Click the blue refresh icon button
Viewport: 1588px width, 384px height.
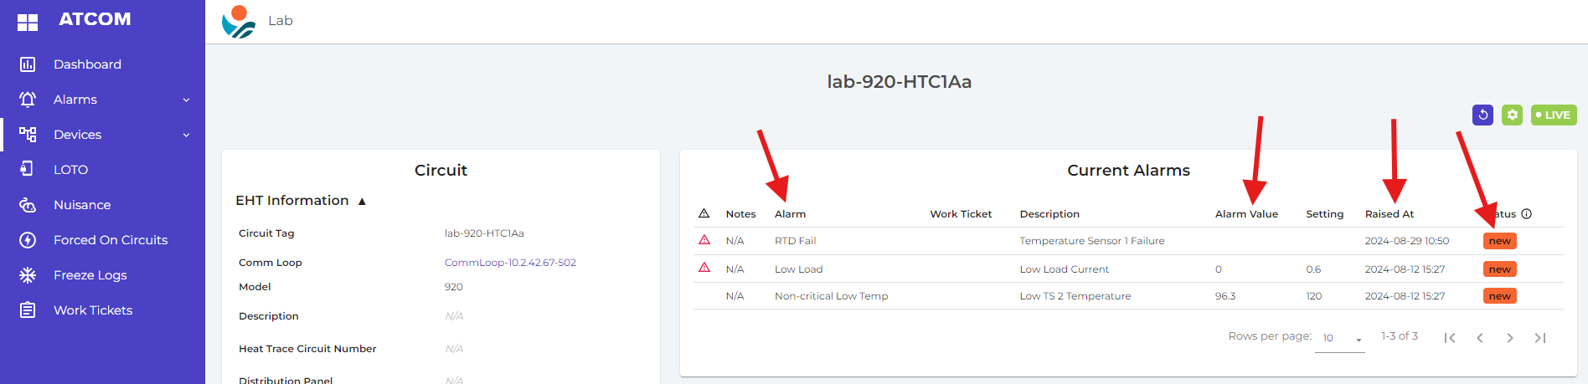click(1482, 115)
